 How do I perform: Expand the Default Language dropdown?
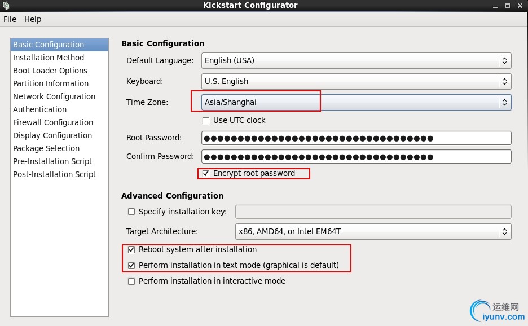pyautogui.click(x=356, y=60)
